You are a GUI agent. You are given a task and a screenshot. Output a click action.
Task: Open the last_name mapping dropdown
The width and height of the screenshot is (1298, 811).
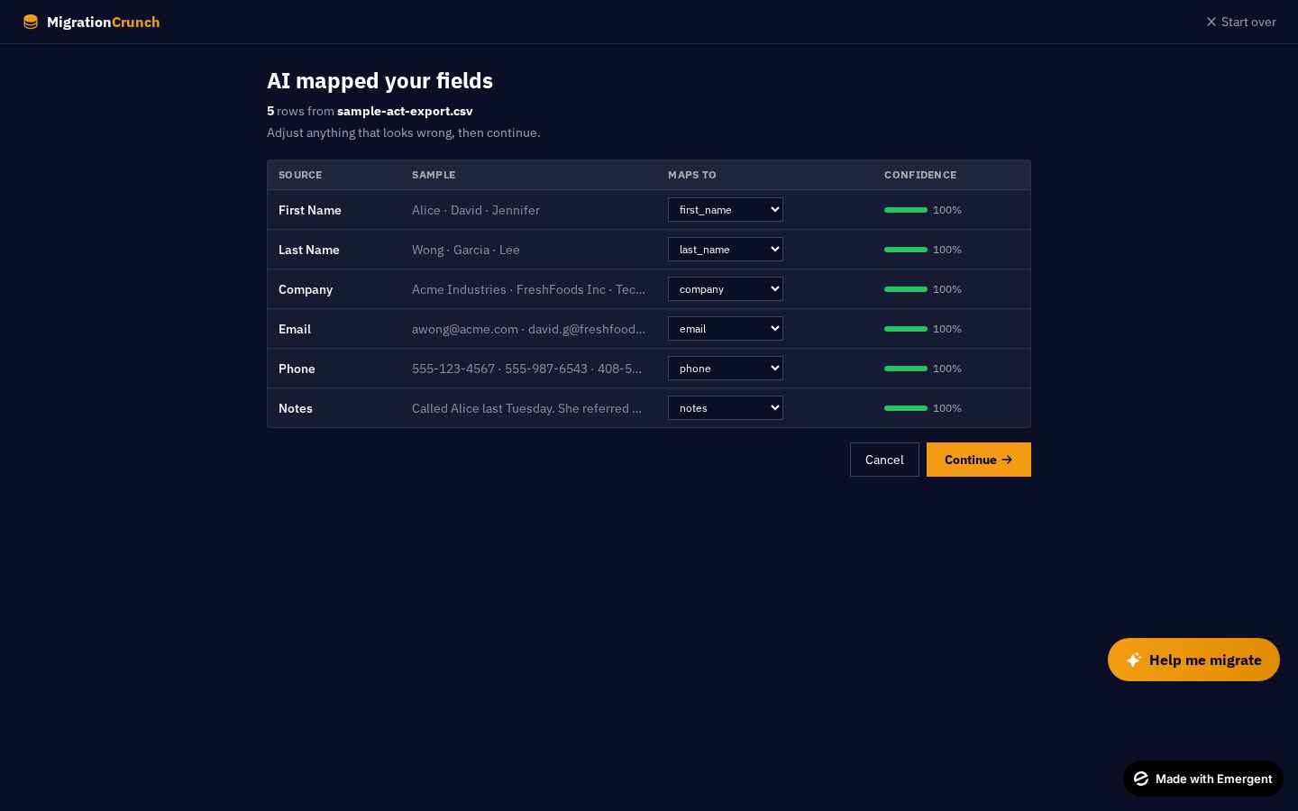click(726, 250)
